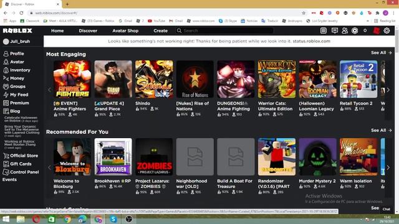Expand hidden bookmarks chevron

368,21
